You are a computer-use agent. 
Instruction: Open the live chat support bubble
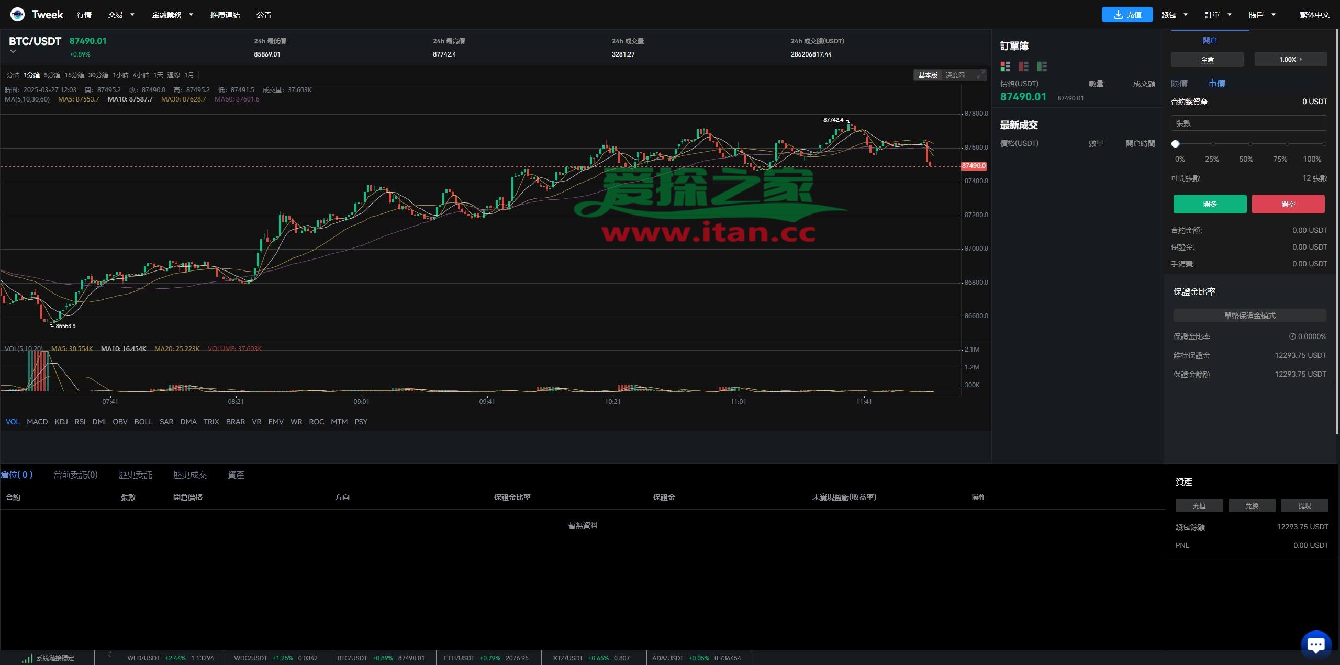click(x=1315, y=644)
